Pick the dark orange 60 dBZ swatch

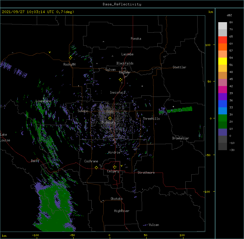[x=222, y=47]
